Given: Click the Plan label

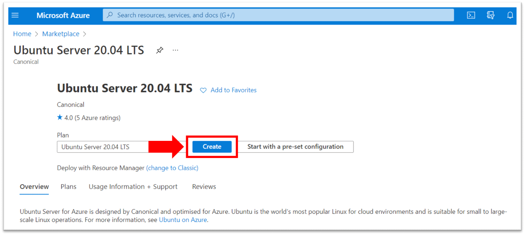Looking at the screenshot, I should coord(63,135).
